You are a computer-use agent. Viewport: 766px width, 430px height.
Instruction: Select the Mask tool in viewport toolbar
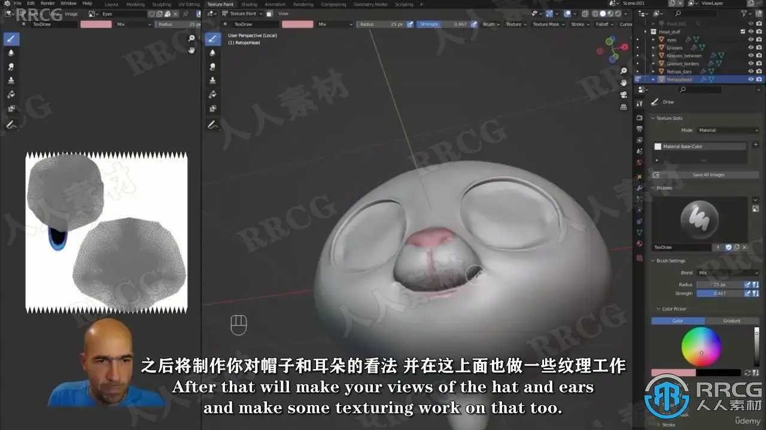[213, 109]
